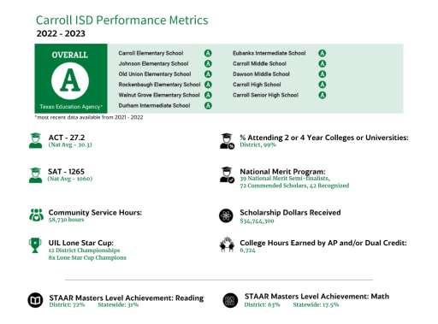
Task: Click the SAT - 1265 heading
Action: 66,172
